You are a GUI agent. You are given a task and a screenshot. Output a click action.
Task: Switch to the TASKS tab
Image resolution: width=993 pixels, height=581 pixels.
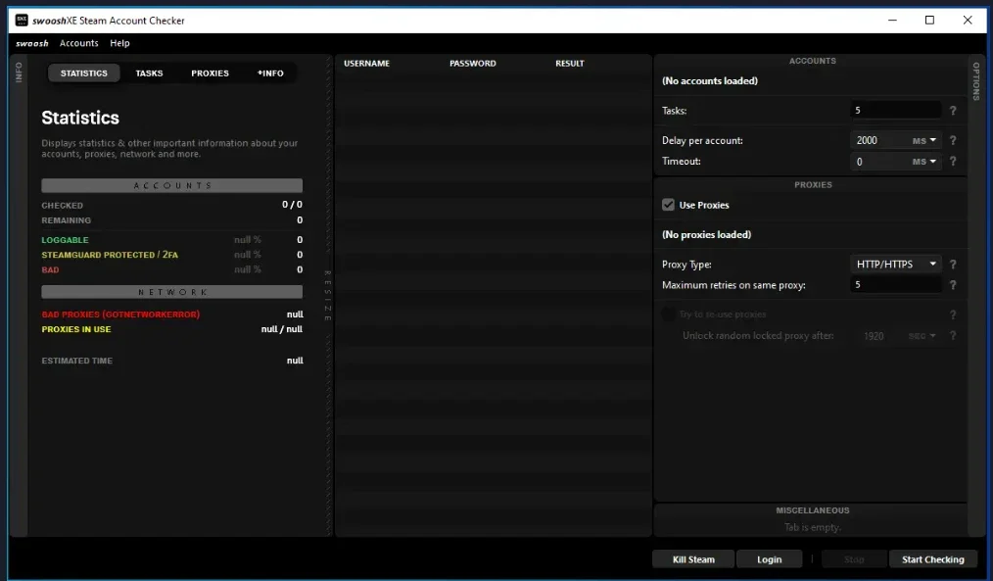[x=149, y=73]
